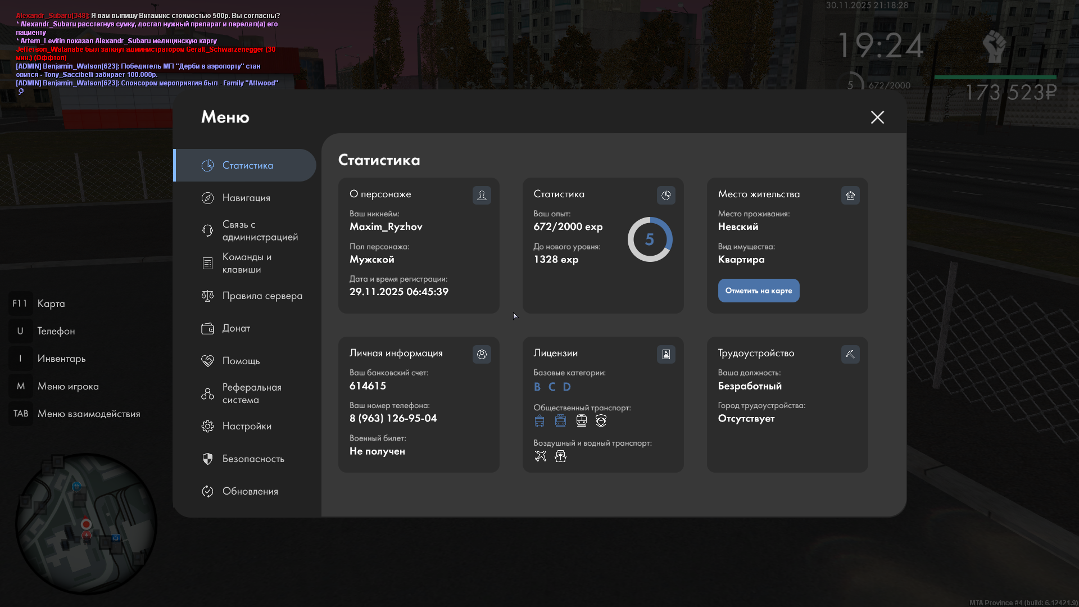The width and height of the screenshot is (1079, 607).
Task: Open the Навигация menu section
Action: coord(246,198)
